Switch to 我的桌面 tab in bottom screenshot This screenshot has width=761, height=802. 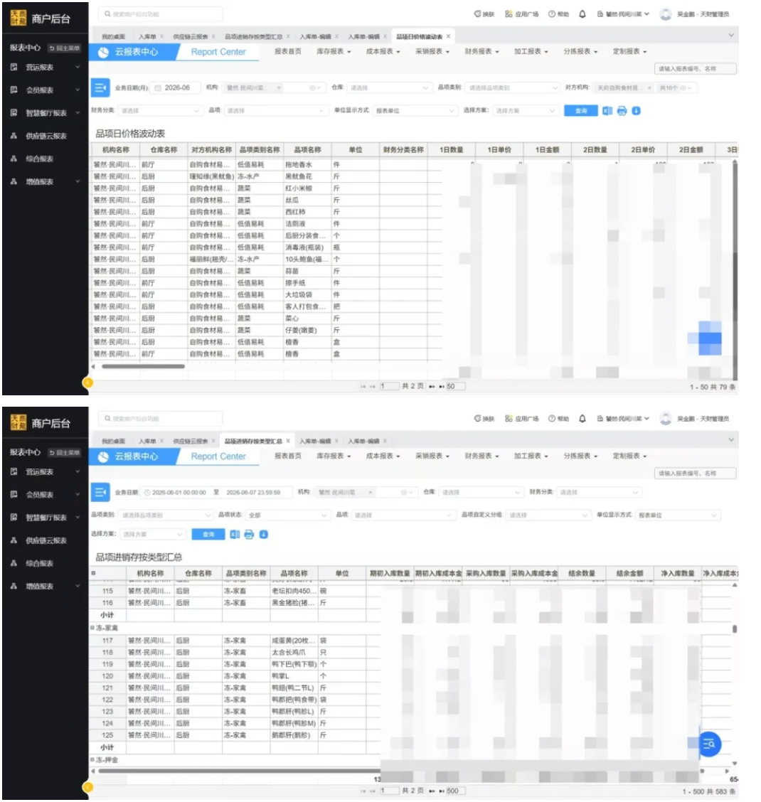(x=113, y=441)
